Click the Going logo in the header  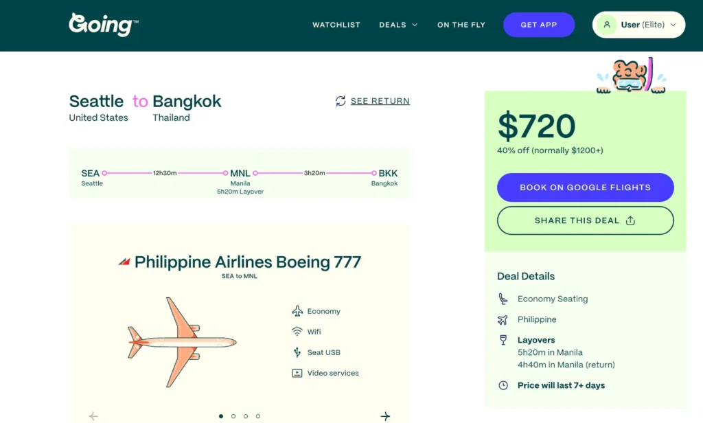click(102, 25)
